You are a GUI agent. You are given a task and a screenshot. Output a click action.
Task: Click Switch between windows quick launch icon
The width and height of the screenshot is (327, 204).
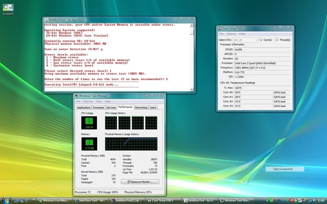click(x=22, y=201)
